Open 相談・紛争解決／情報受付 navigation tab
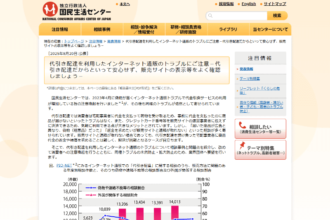This screenshot has height=220, width=330. click(144, 29)
